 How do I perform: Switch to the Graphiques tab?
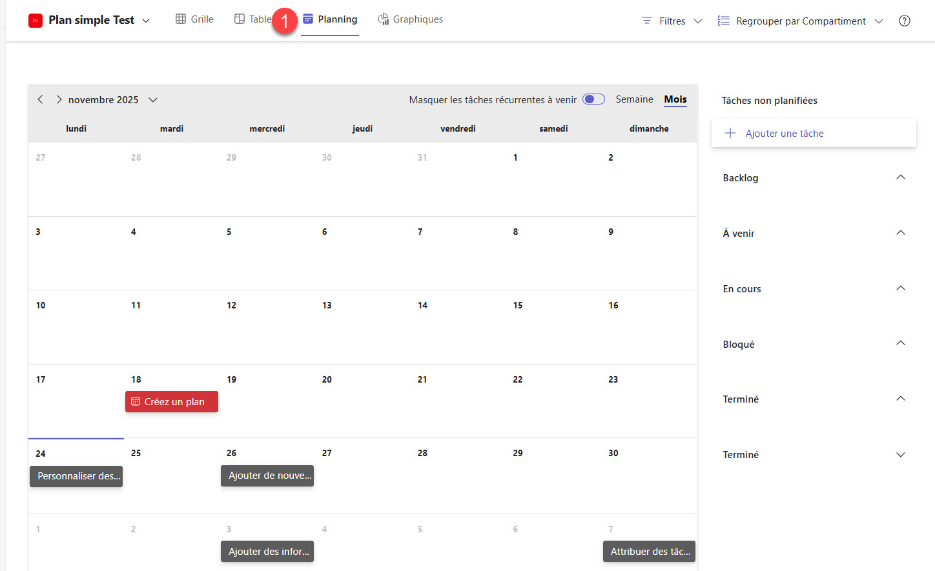point(411,19)
